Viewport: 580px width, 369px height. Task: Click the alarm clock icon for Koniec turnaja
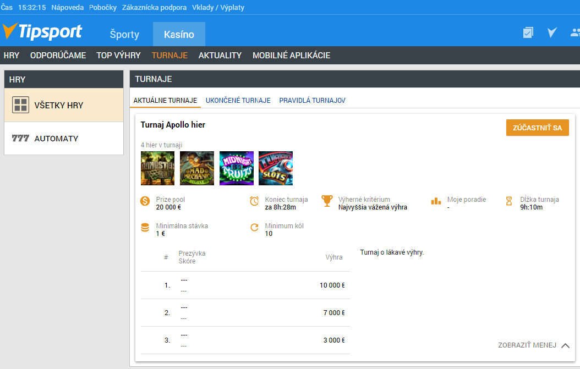click(x=254, y=201)
